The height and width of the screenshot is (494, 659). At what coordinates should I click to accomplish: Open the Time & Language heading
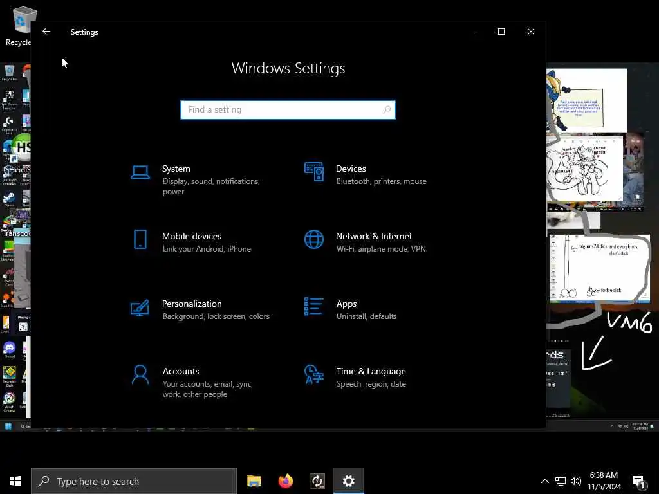point(371,371)
